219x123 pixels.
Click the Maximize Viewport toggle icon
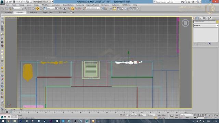(x=218, y=118)
